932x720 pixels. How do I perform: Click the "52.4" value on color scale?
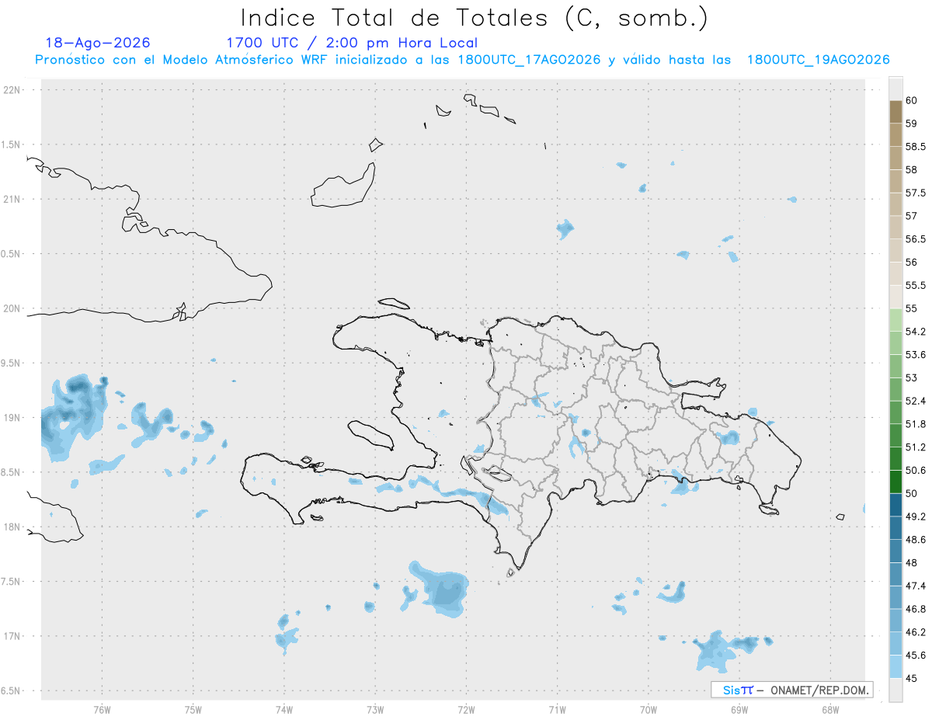click(916, 401)
